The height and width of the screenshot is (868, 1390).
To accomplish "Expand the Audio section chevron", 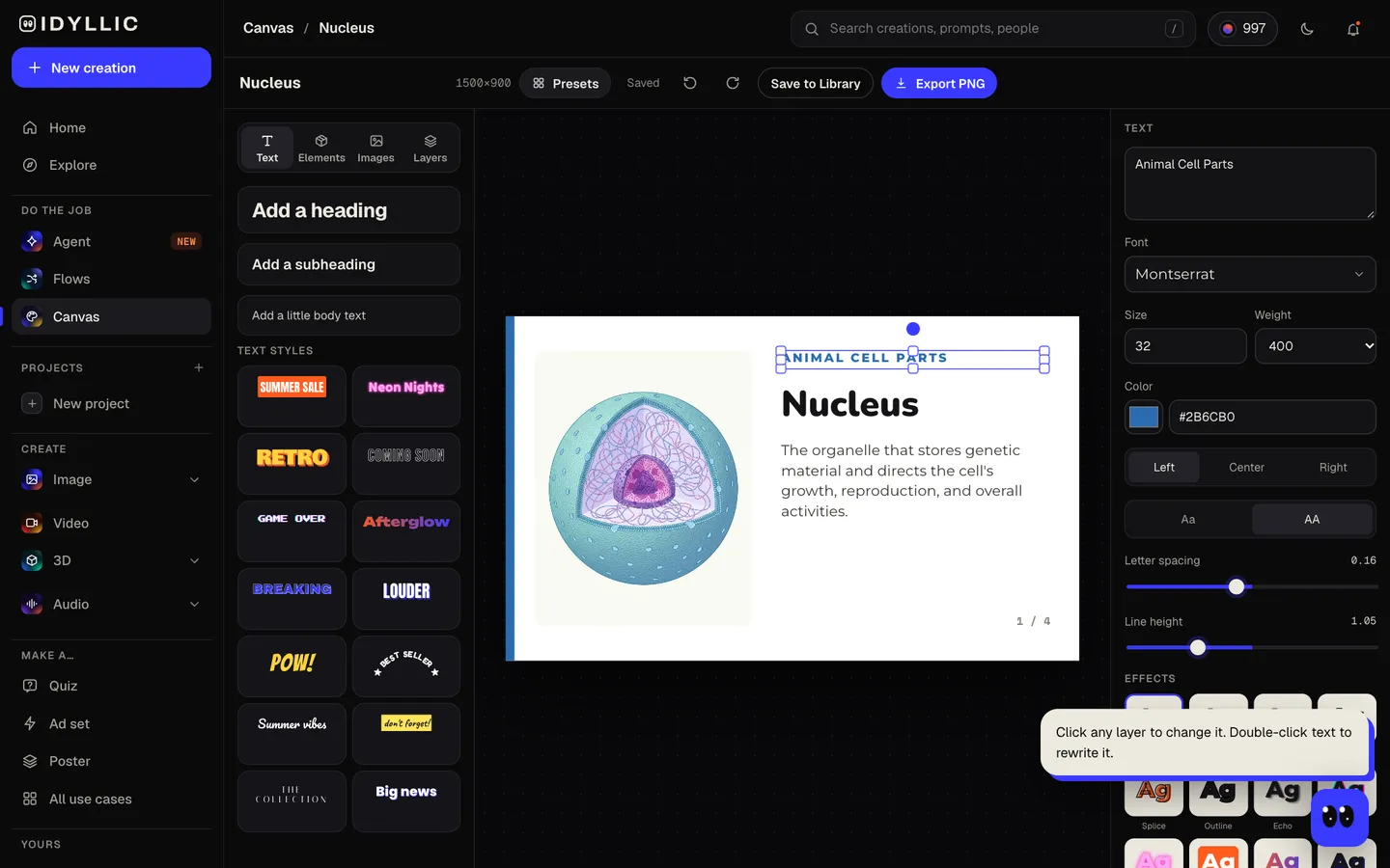I will click(x=194, y=604).
